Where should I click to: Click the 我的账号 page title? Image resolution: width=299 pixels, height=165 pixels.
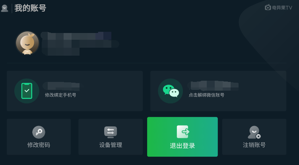30,8
